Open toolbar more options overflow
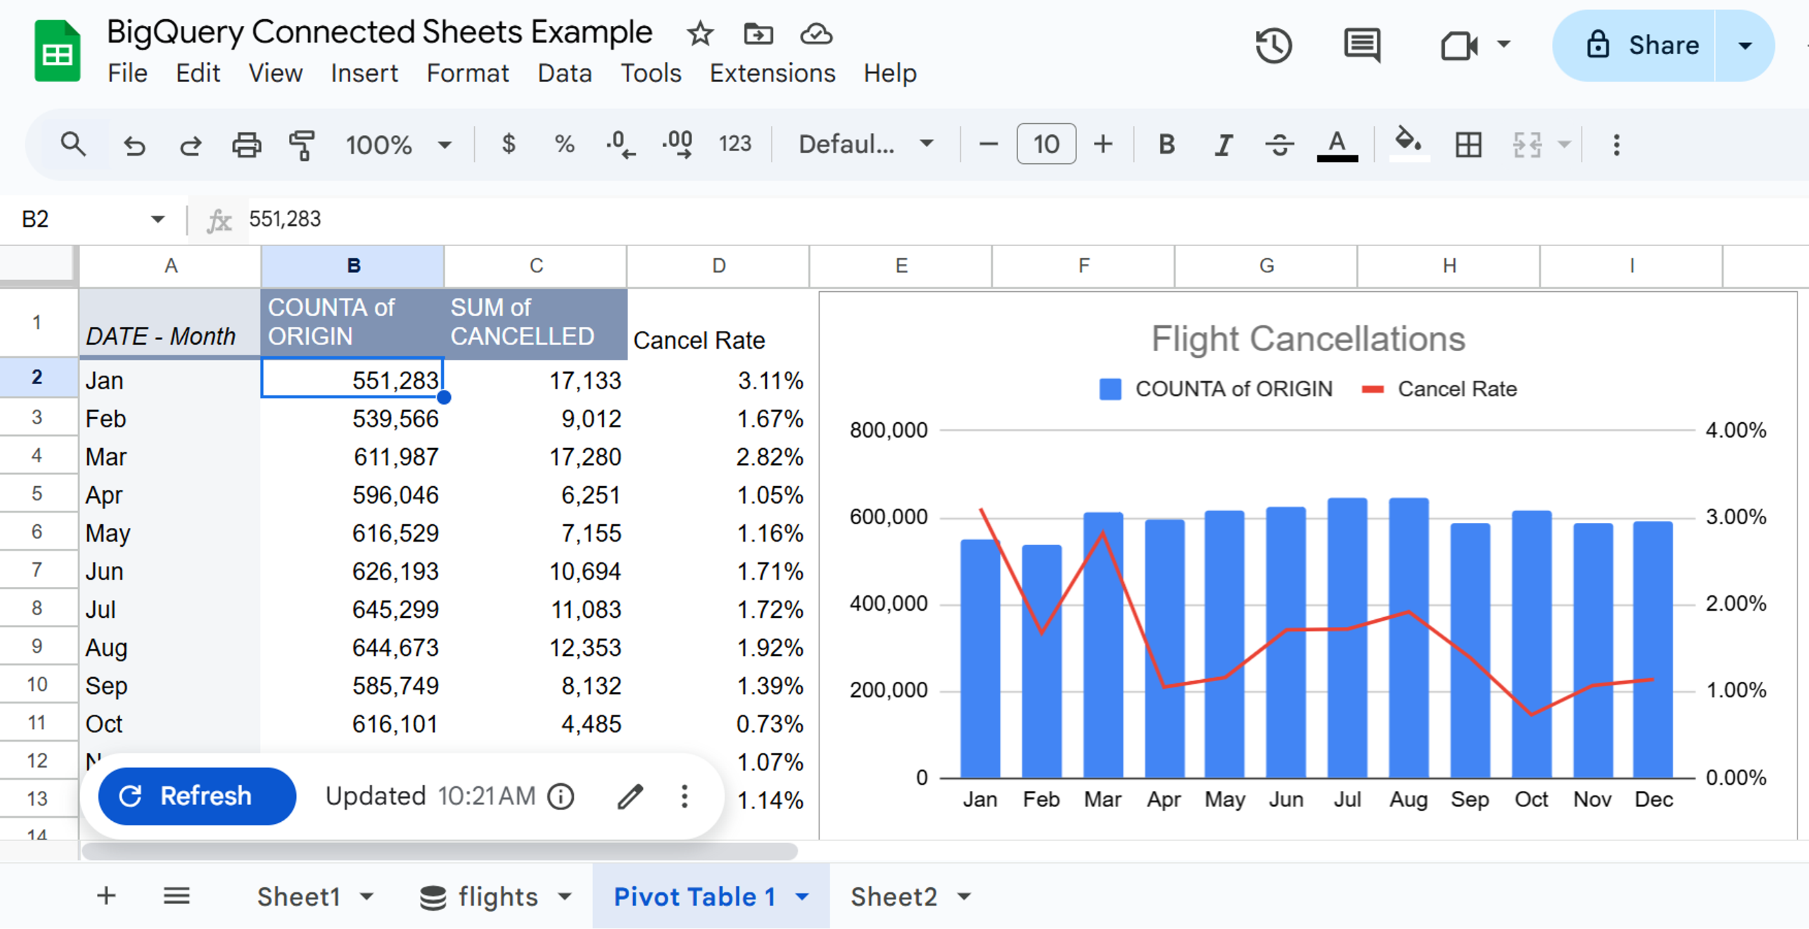Viewport: 1809px width, 929px height. coord(1616,145)
